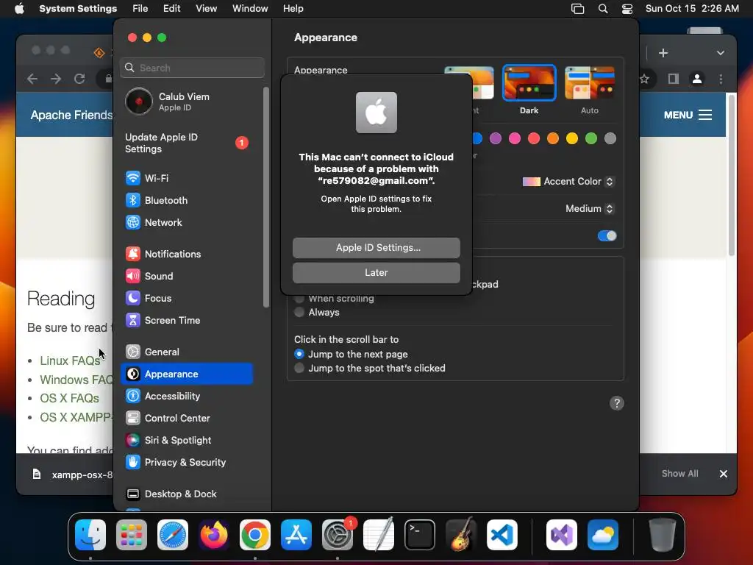Launch Safari from the Dock

[x=173, y=535]
